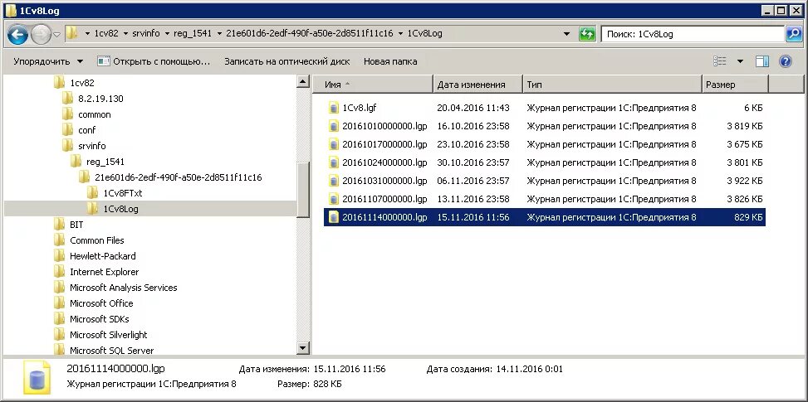The image size is (808, 402).
Task: Select Hewlett-Packard folder in tree
Action: point(102,256)
